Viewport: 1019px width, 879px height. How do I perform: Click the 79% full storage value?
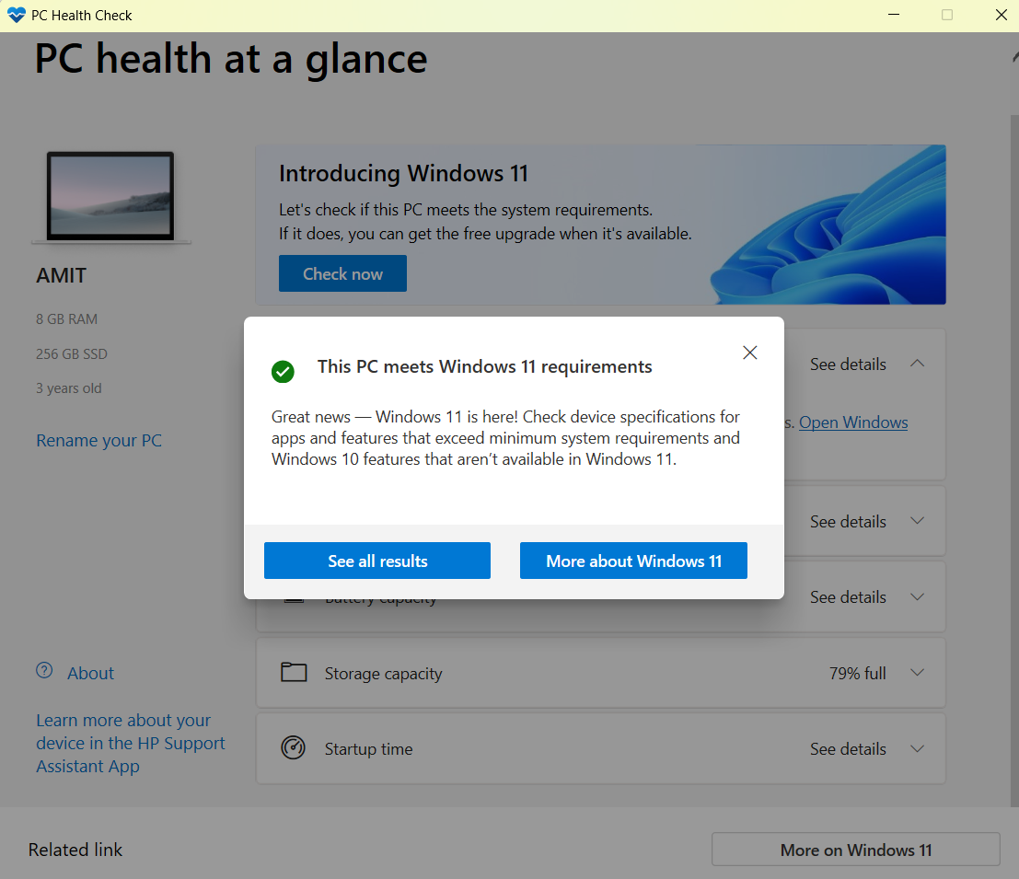pos(857,673)
